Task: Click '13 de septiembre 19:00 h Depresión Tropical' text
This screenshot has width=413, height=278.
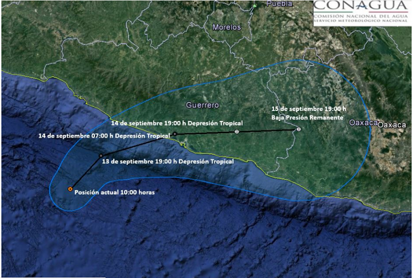Action: point(168,161)
